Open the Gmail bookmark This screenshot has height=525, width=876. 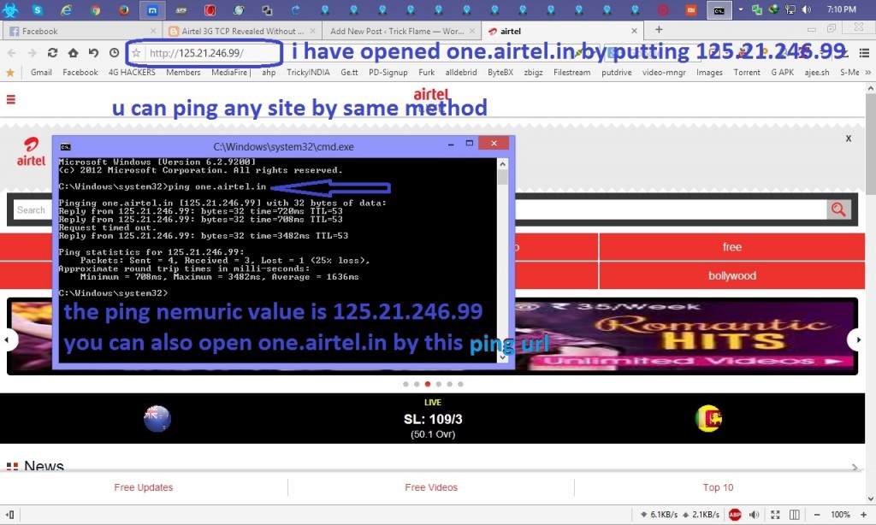pos(41,73)
